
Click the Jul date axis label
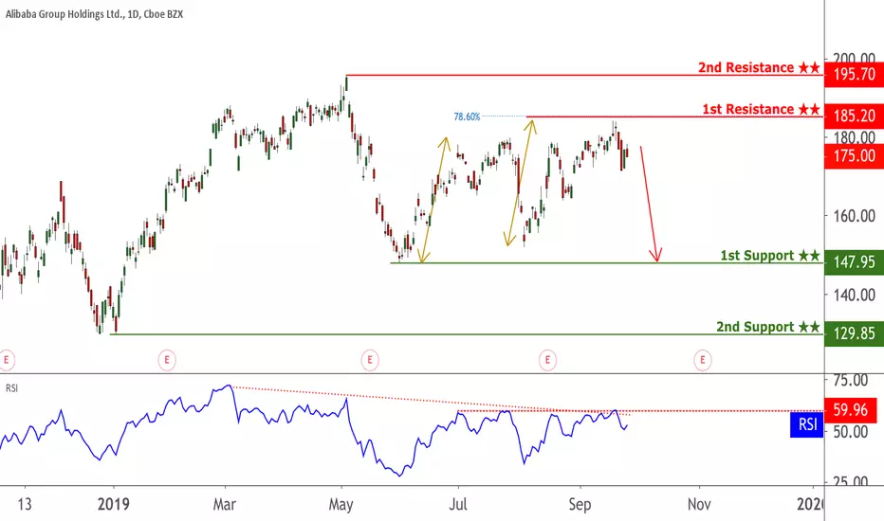pos(458,504)
